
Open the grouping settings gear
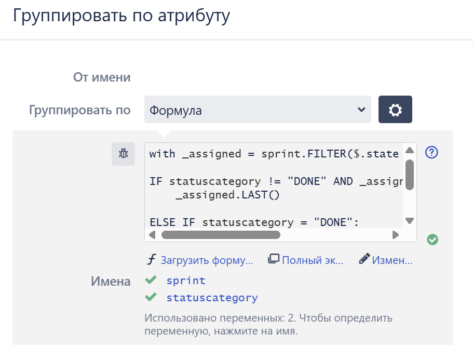(395, 110)
